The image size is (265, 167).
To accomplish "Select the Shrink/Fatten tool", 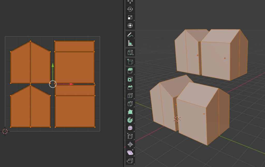I will pos(130,144).
